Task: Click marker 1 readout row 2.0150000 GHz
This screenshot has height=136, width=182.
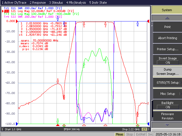Action: point(44,23)
